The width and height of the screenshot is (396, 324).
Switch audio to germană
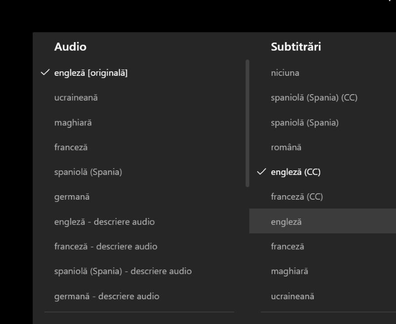72,197
